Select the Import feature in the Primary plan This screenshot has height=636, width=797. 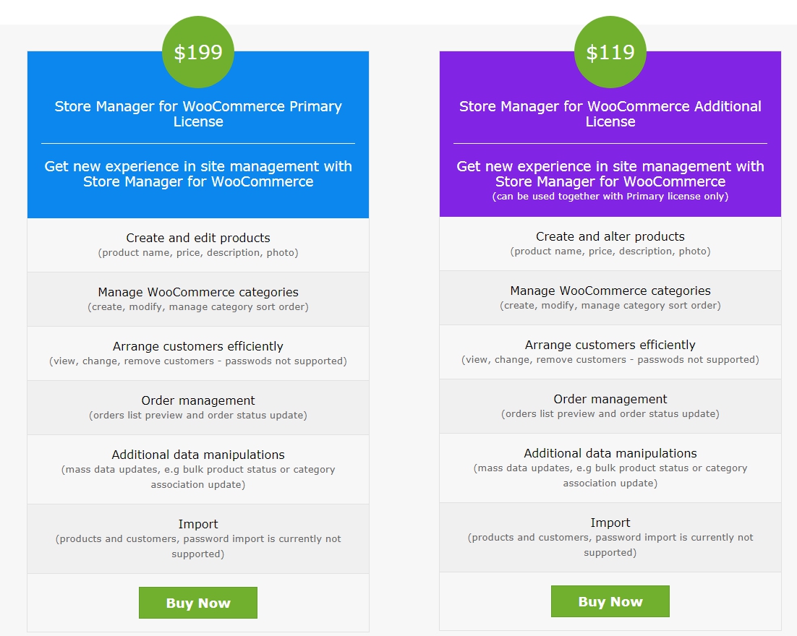coord(198,524)
